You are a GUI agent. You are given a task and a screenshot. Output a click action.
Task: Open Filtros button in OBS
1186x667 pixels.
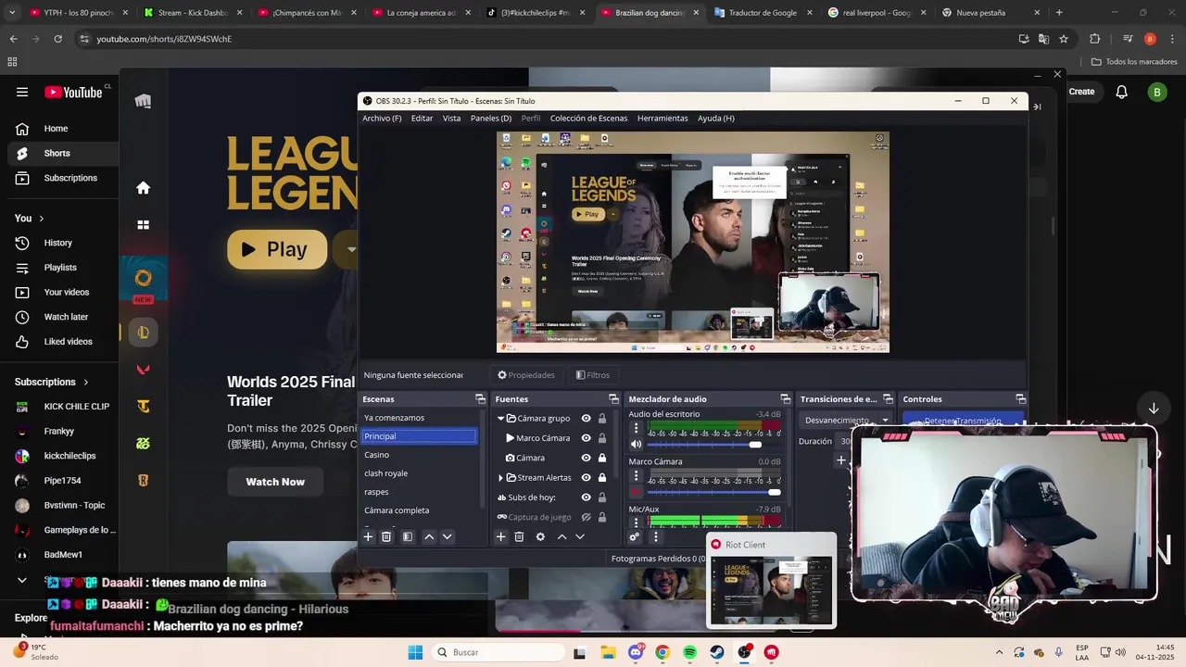[x=592, y=375]
